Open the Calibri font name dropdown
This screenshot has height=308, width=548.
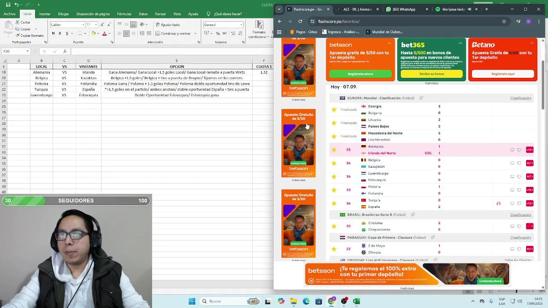click(83, 25)
